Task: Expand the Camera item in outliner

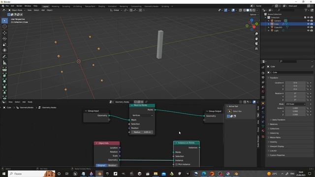Action: [x=269, y=21]
